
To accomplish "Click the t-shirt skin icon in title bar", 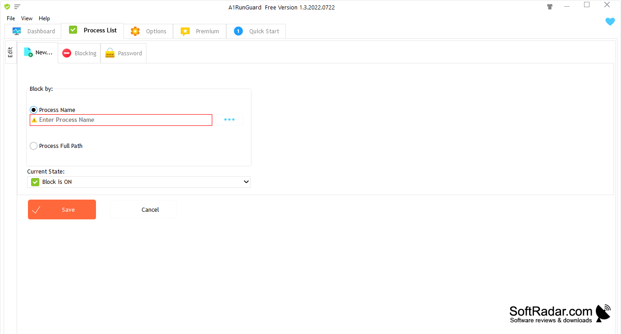I will pyautogui.click(x=550, y=7).
